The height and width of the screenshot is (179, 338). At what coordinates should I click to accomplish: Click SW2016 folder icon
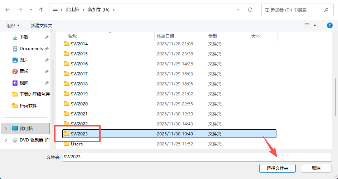(66, 64)
